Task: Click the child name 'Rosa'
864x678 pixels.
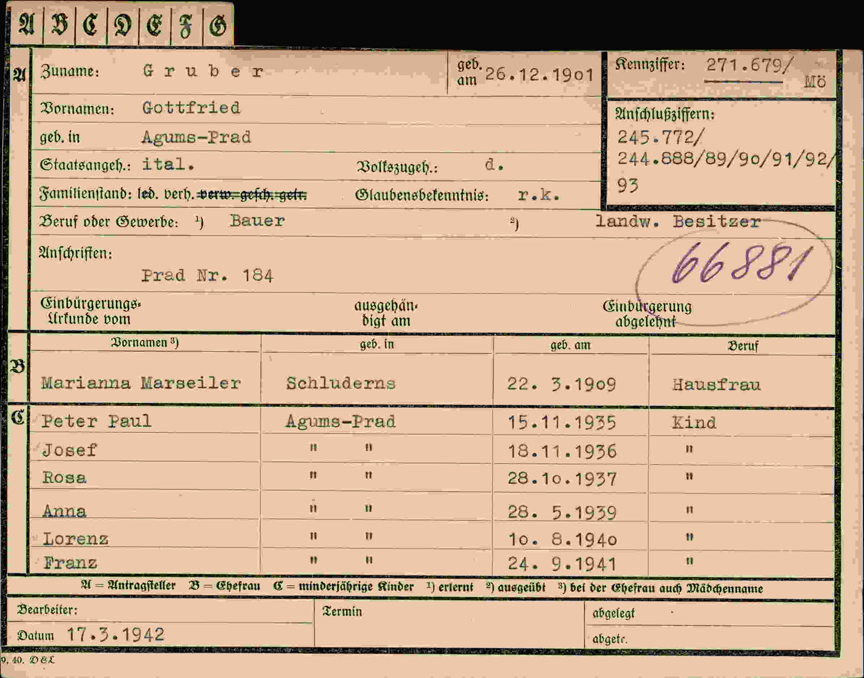Action: click(64, 477)
